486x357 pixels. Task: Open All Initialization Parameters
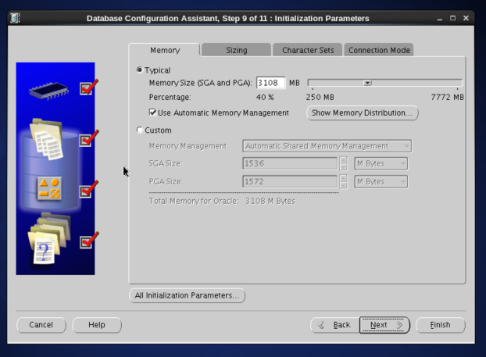pos(187,295)
